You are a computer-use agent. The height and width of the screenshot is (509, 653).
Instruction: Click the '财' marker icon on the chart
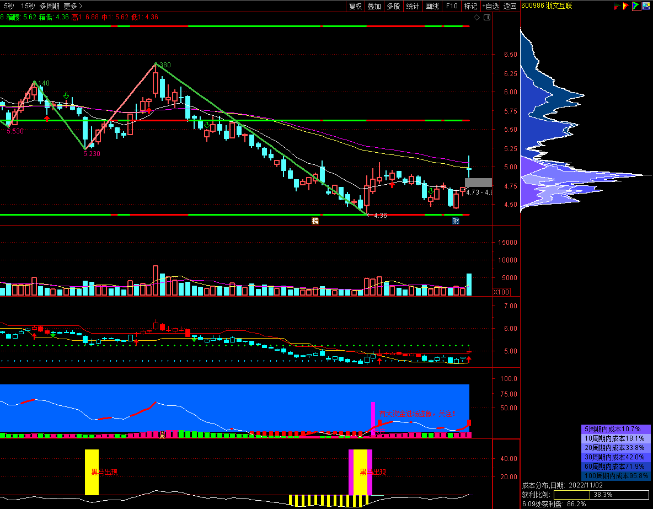click(x=456, y=221)
